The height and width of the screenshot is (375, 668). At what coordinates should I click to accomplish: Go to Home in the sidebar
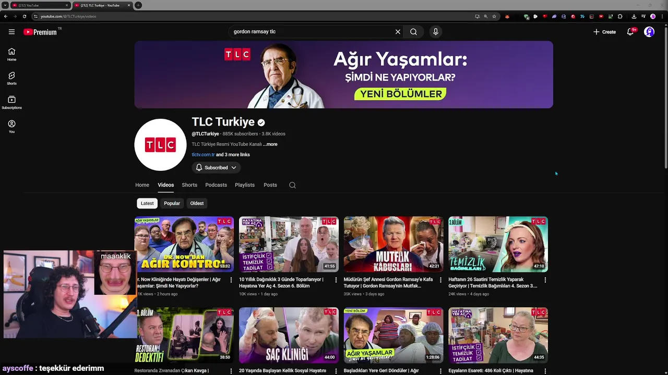(11, 54)
